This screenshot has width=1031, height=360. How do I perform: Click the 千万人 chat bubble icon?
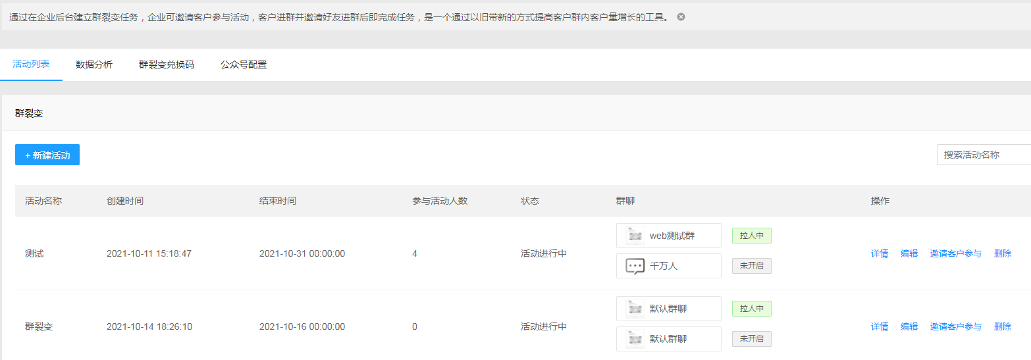tap(635, 266)
